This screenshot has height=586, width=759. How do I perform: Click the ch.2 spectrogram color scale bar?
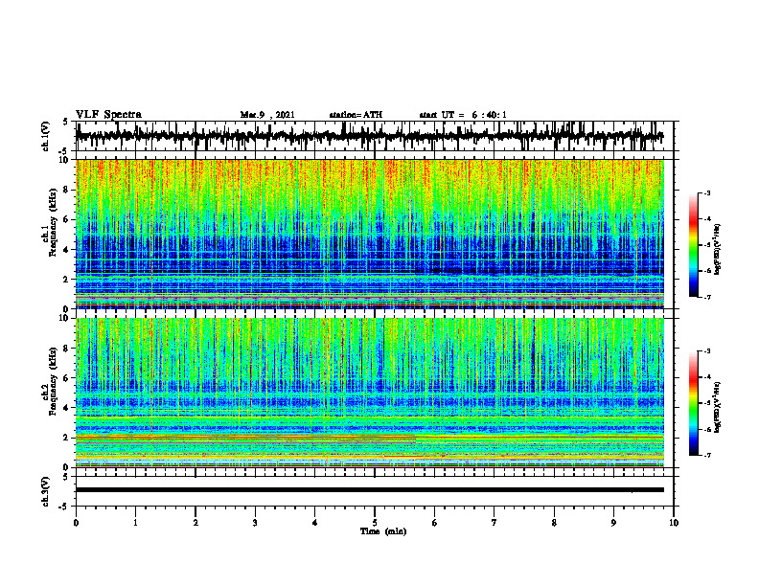coord(694,403)
